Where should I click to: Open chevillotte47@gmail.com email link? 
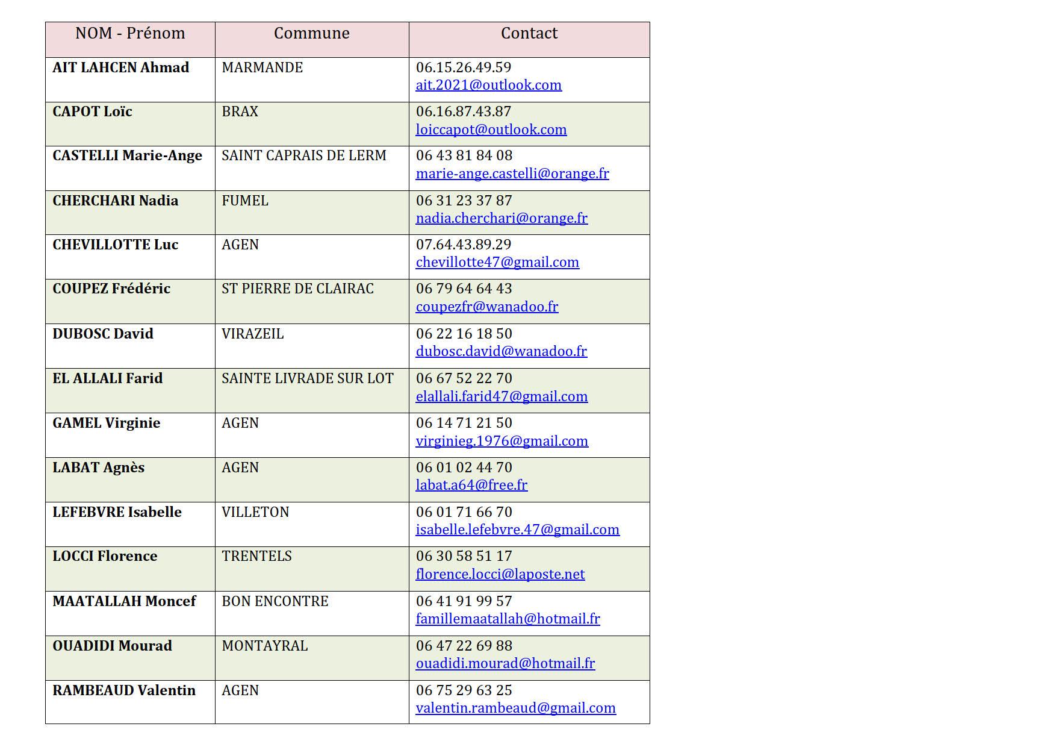[497, 262]
